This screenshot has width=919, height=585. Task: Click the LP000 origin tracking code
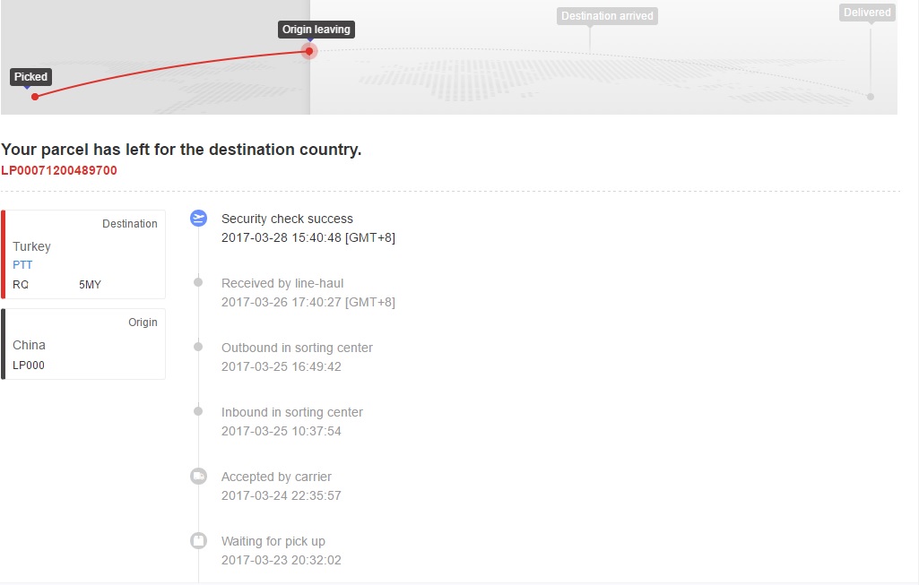[29, 365]
